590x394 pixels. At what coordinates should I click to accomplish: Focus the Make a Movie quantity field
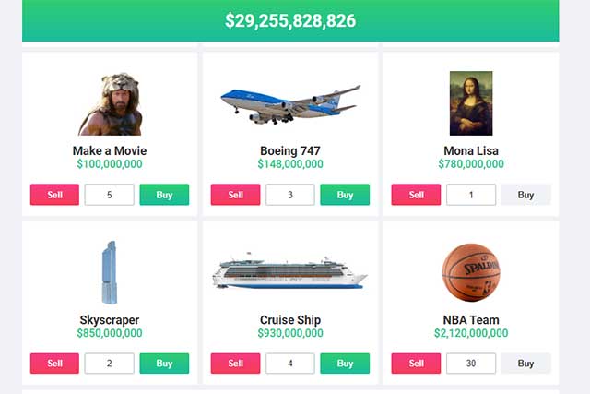pyautogui.click(x=109, y=195)
